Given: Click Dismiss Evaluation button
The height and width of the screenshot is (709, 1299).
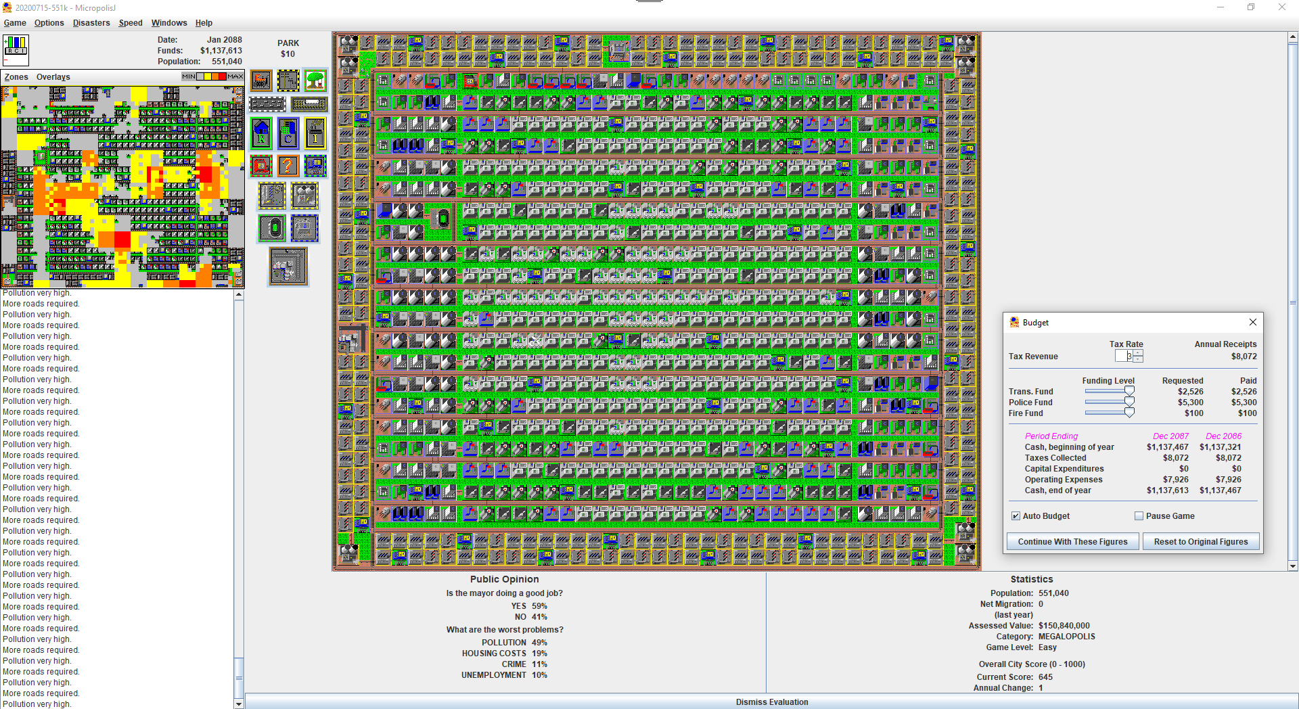Looking at the screenshot, I should coord(772,702).
